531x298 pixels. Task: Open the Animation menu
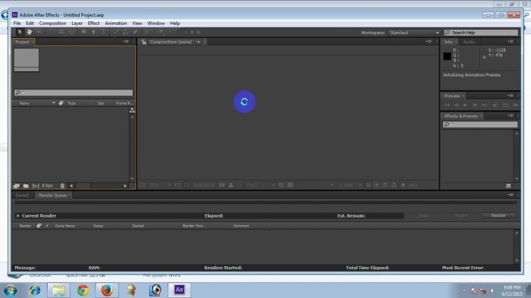116,24
